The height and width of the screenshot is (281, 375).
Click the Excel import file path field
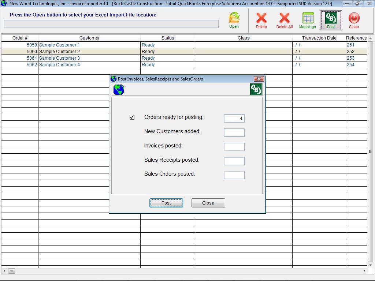(x=111, y=24)
